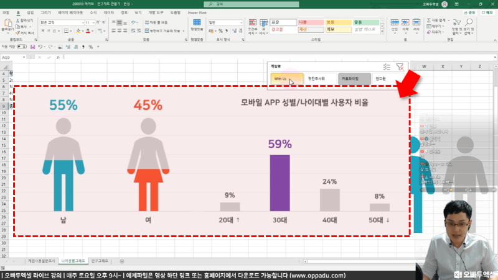
Task: Open Sort & Filter (정렬 및 필터)
Action: click(x=457, y=27)
